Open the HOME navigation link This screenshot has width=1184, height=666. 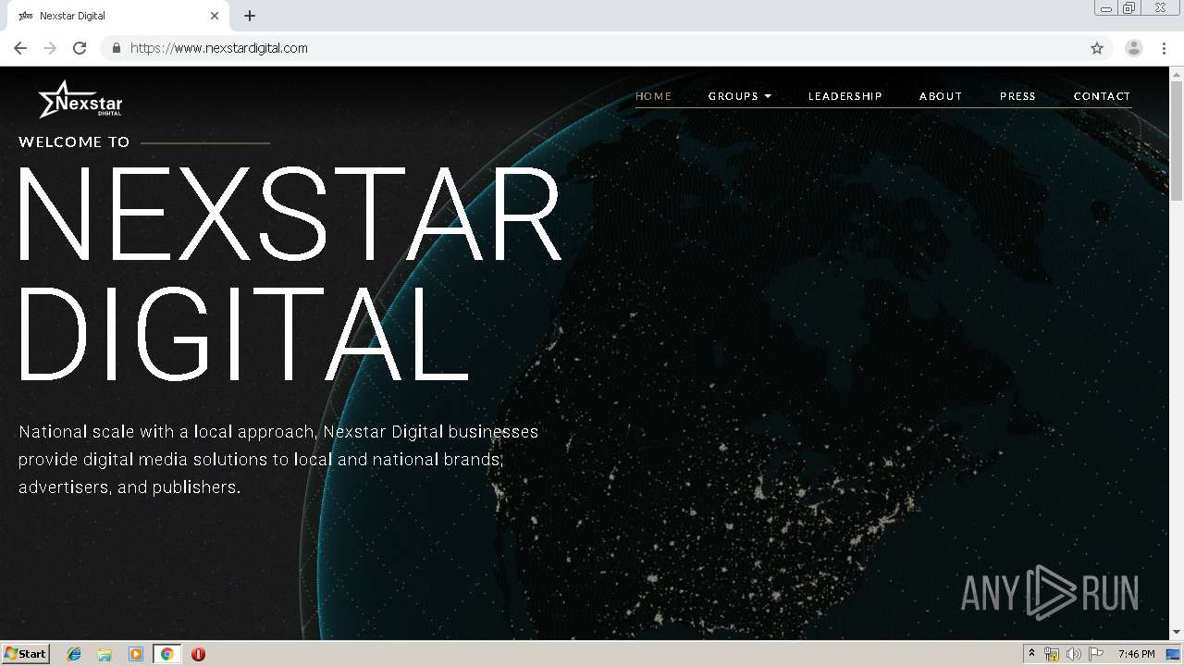654,96
